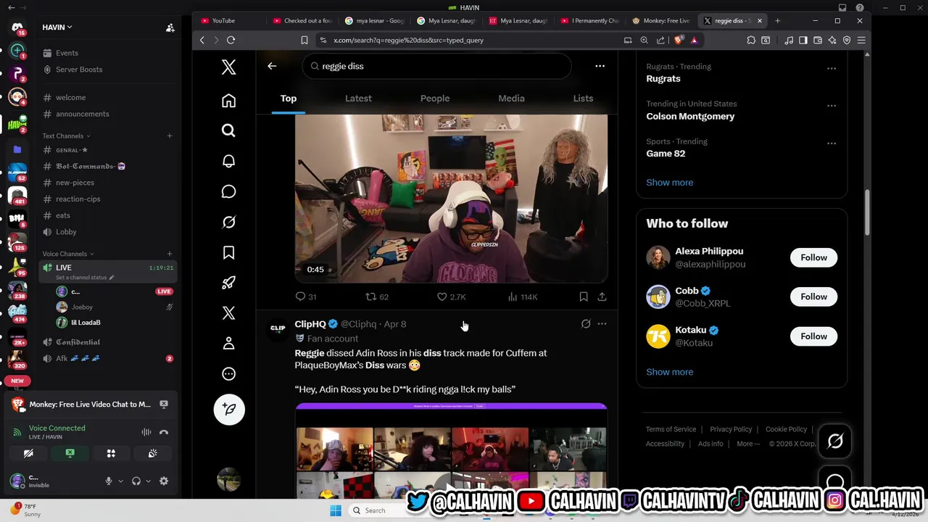Open Grok icon in X sidebar
928x522 pixels.
point(228,222)
